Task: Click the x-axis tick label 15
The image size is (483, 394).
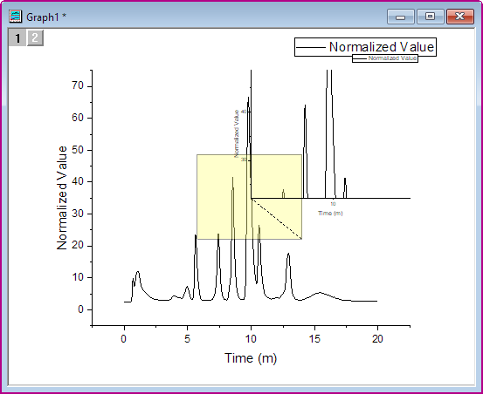Action: coord(314,339)
